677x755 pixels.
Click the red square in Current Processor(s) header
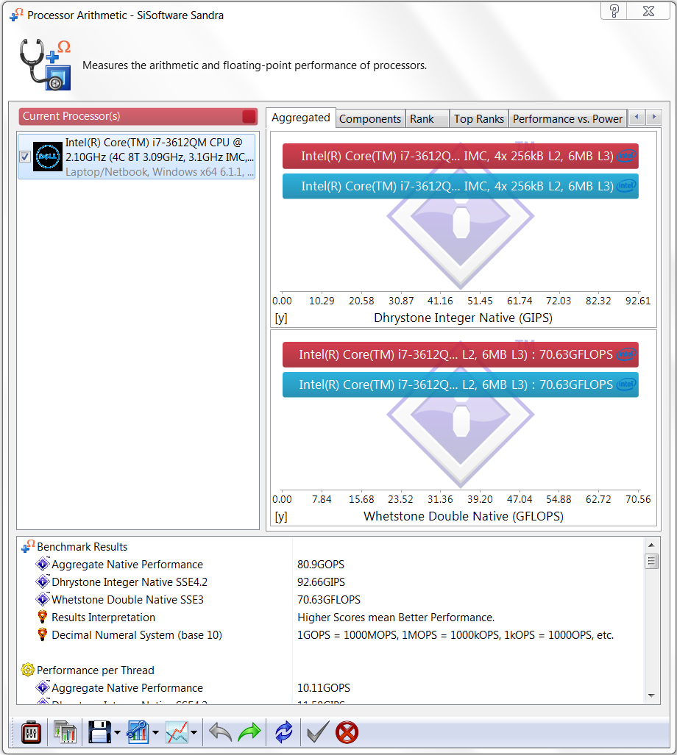tap(249, 117)
